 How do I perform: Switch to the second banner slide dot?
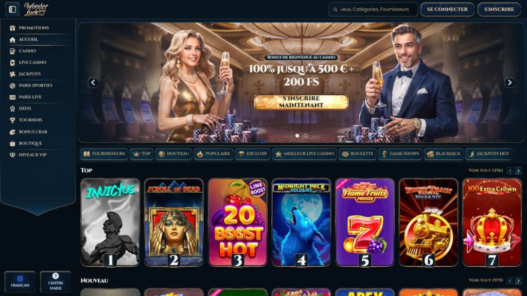306,136
